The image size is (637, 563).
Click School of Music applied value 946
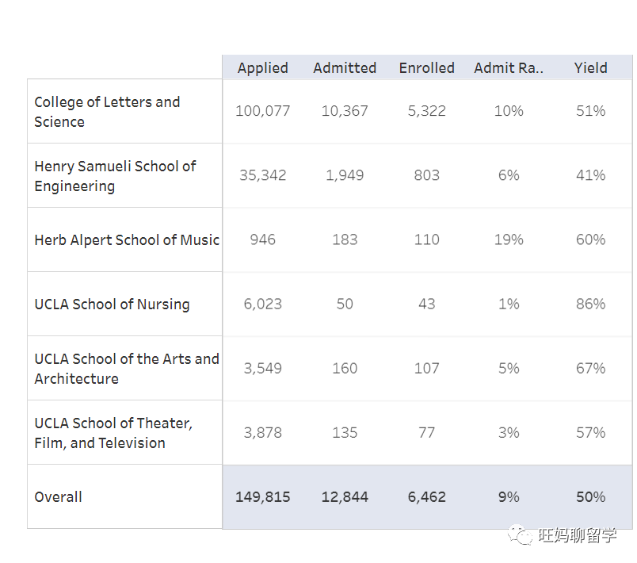pyautogui.click(x=263, y=239)
